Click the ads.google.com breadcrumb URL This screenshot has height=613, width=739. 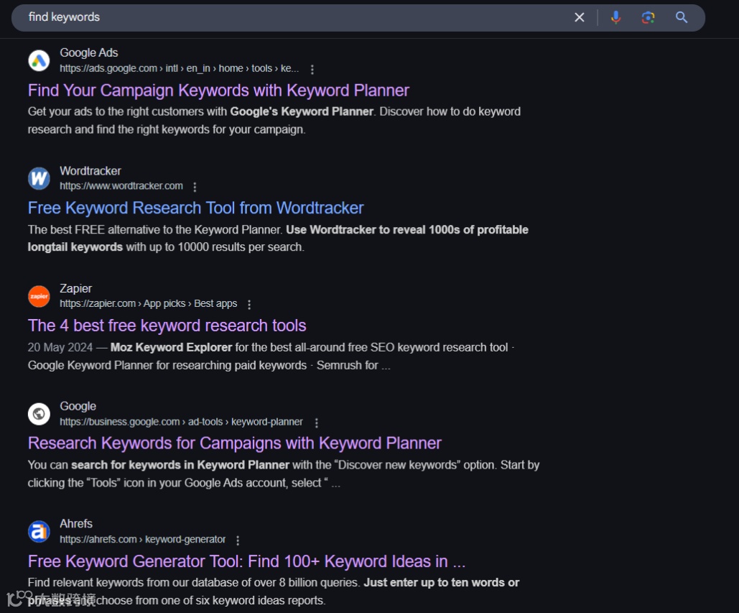click(x=179, y=68)
